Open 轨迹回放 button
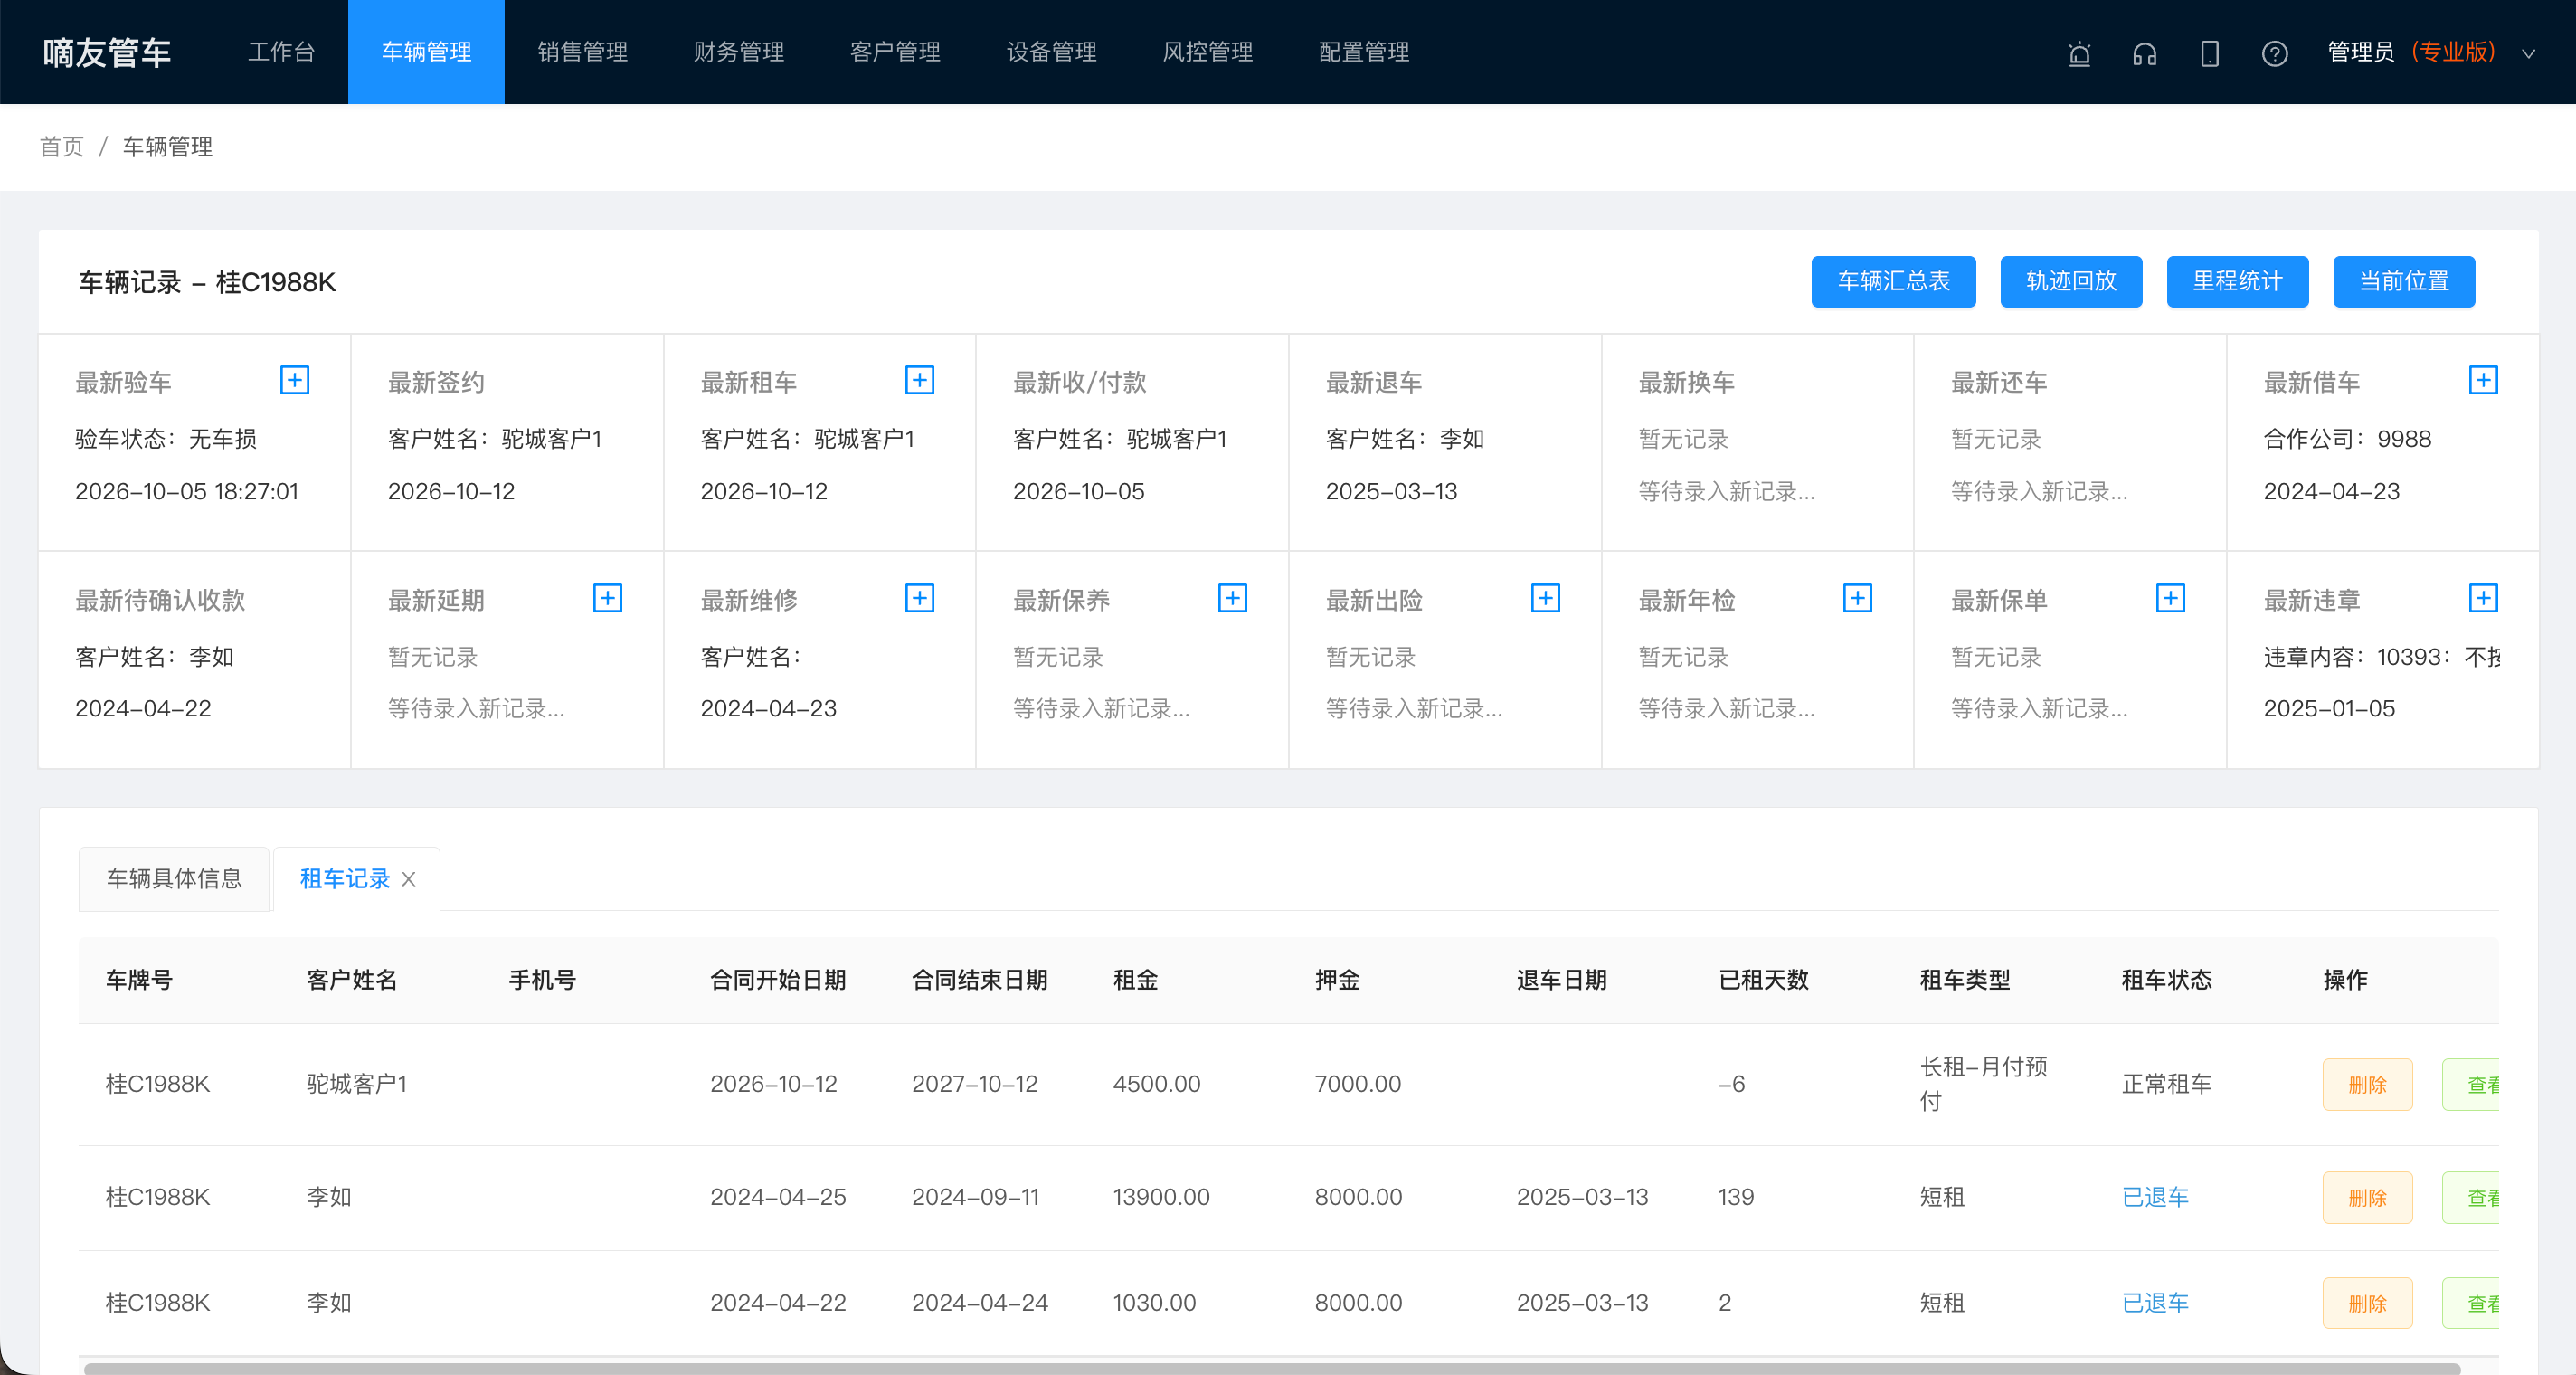Screen dimensions: 2576x1375 click(2071, 282)
